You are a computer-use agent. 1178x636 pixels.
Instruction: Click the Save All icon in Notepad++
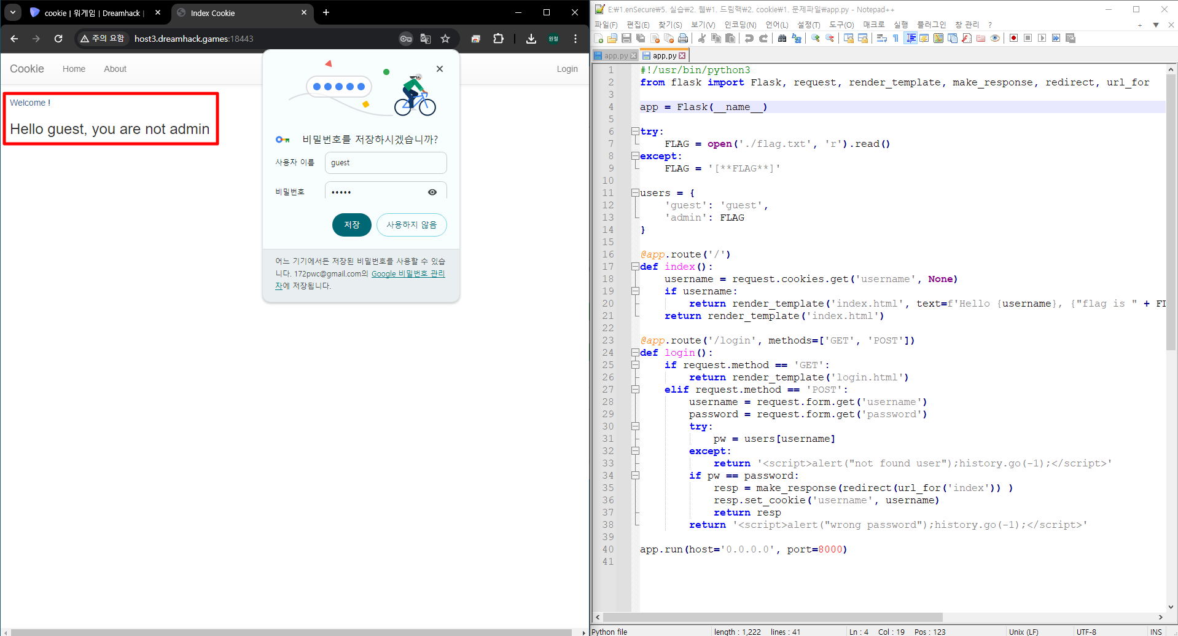641,38
